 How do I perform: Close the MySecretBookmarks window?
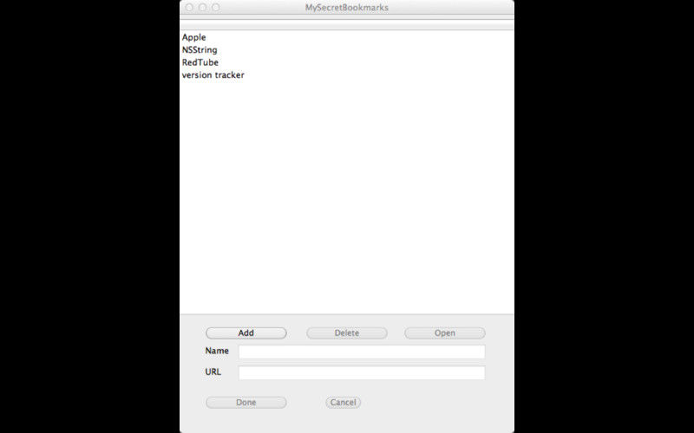(189, 8)
